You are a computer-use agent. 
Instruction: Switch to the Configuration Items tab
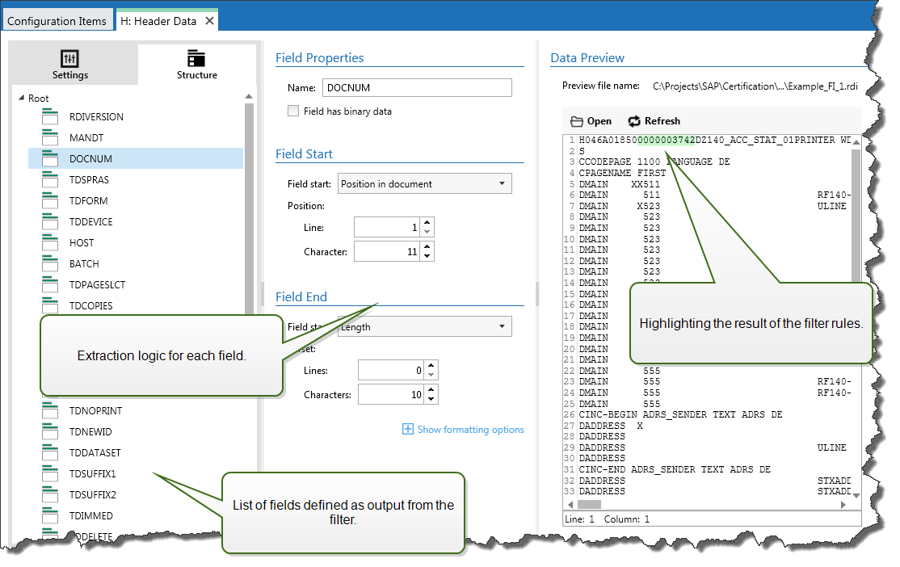tap(57, 21)
